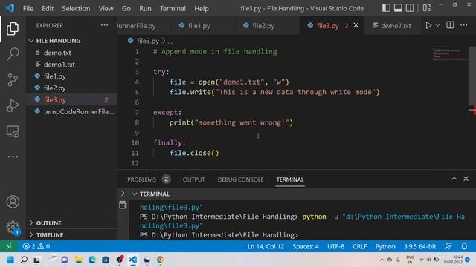Viewport: 476px width, 267px height.
Task: Open the Terminal menu
Action: pos(173,8)
